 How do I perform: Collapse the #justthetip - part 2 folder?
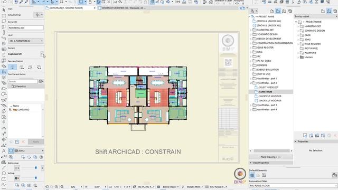(251, 83)
